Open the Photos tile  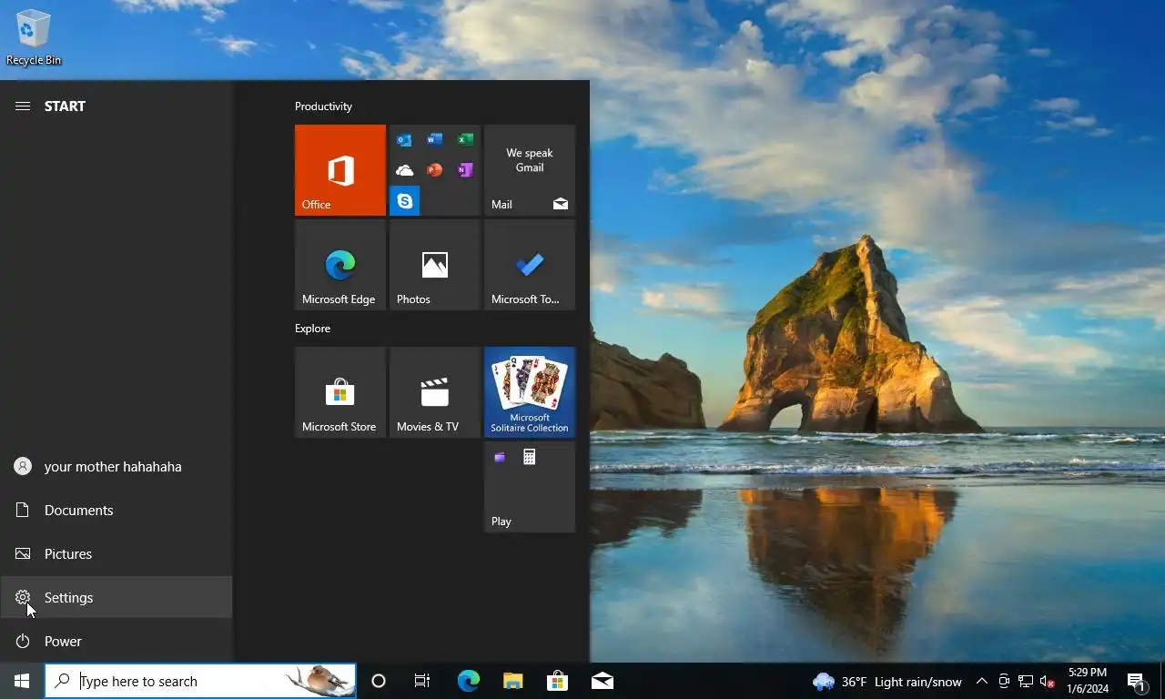(435, 265)
